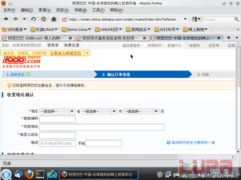Expand the 新闻娱乐 bookmarks folder
241x180 pixels.
[x=138, y=30]
